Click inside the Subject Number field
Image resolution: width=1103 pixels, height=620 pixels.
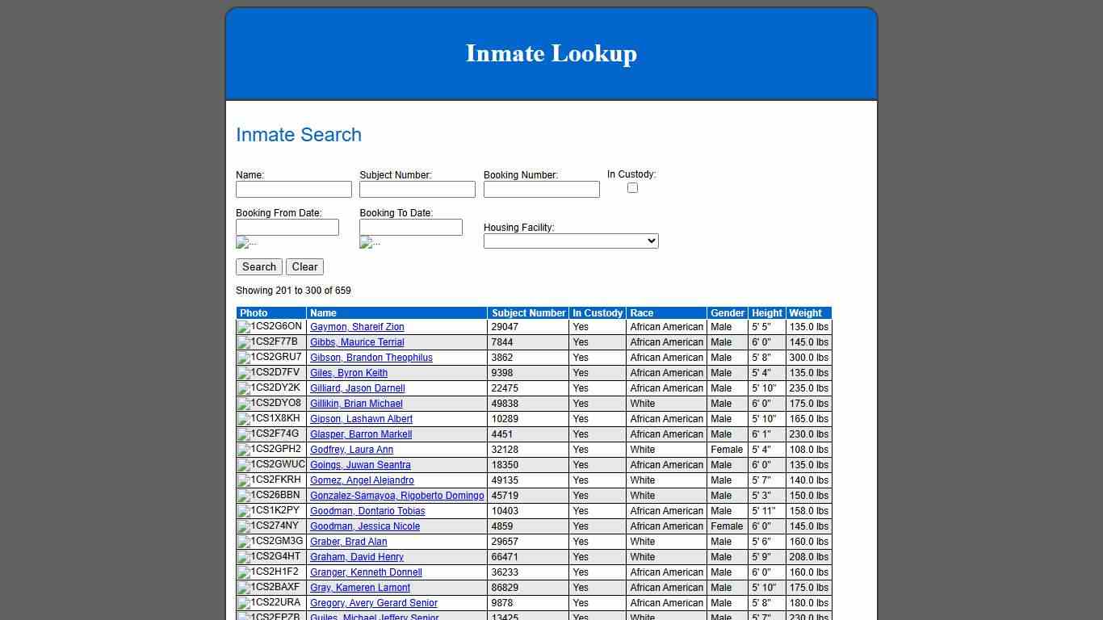(x=417, y=189)
